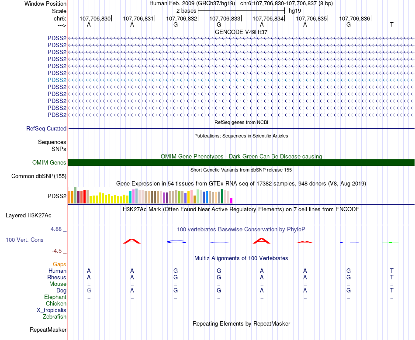Image resolution: width=415 pixels, height=340 pixels.
Task: Open 100 vertebrates Basewise Conservation by PhyloP title
Action: [241, 229]
